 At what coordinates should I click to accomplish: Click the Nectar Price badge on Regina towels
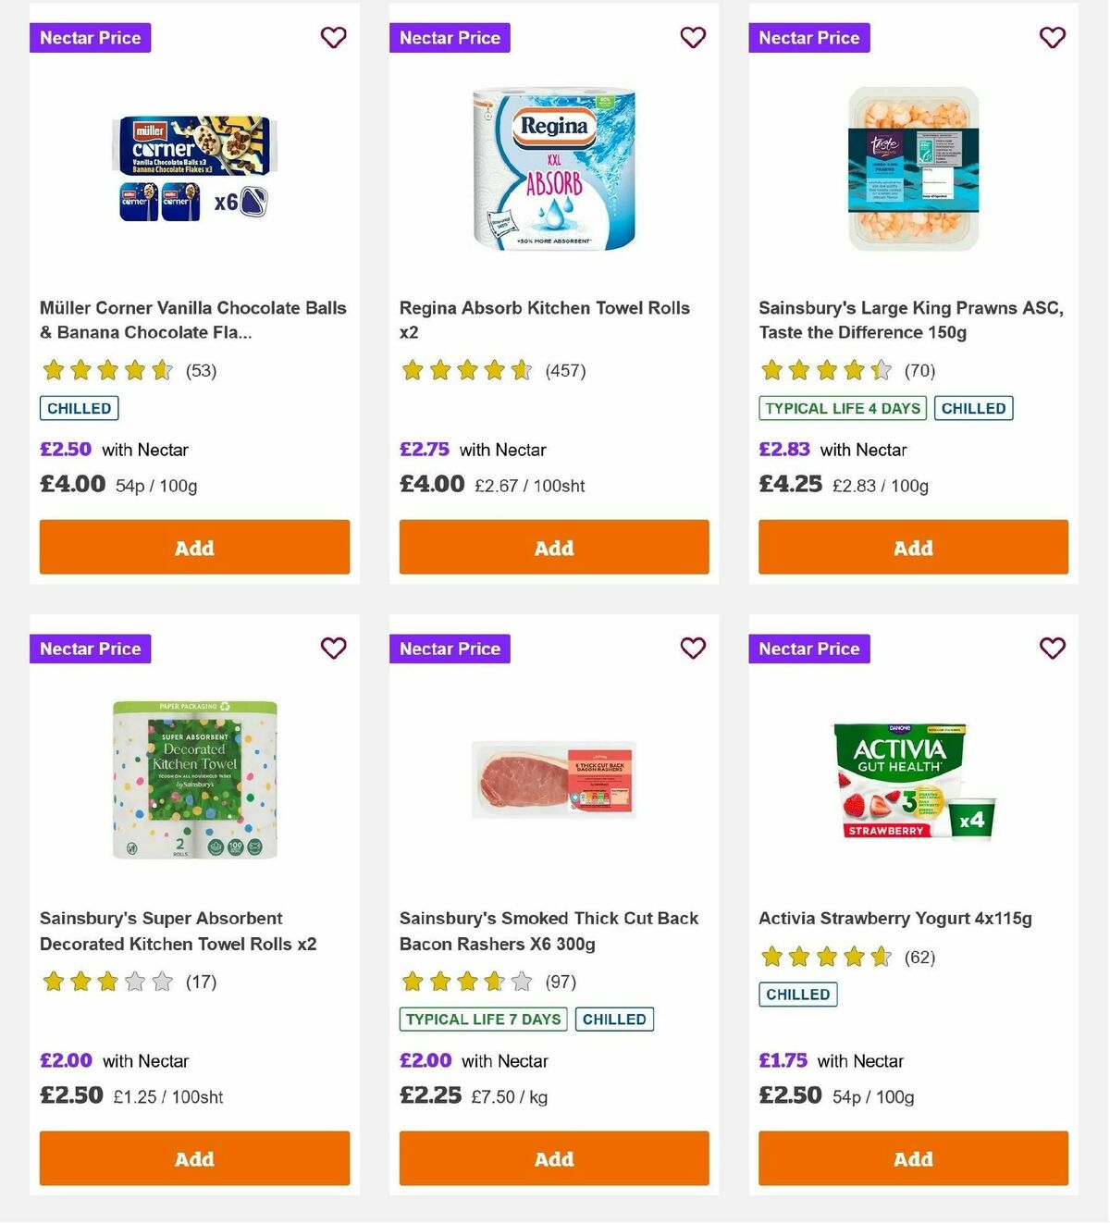point(450,38)
